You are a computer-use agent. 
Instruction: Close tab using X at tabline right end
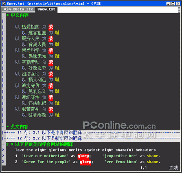pos(179,9)
